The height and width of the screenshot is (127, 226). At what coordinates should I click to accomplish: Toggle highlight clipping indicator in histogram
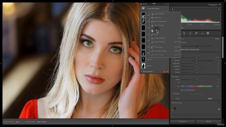(219, 9)
